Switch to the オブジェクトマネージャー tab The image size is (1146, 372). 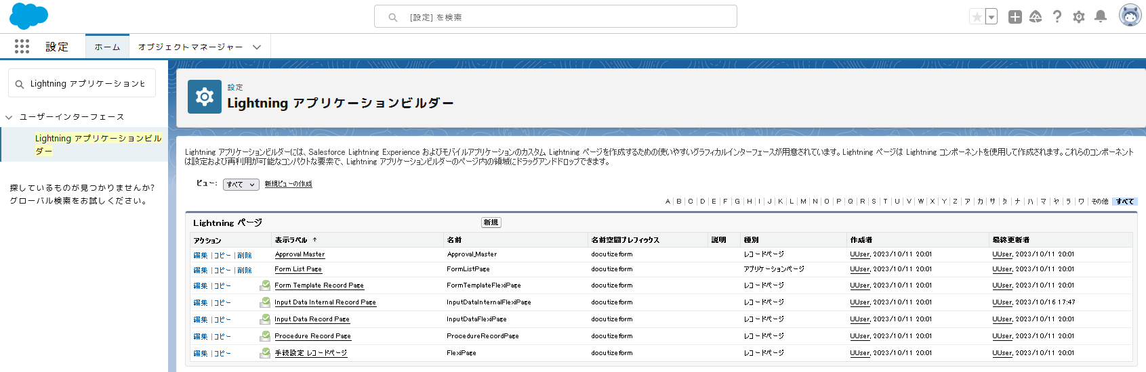[x=190, y=47]
